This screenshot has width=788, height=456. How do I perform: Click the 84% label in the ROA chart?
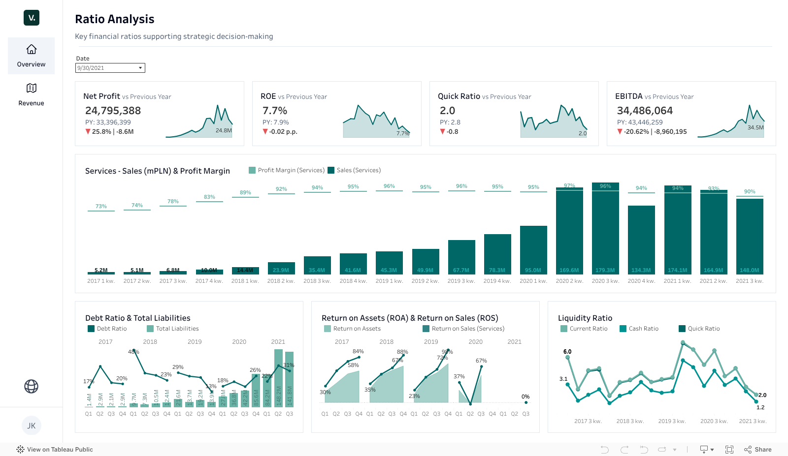[x=358, y=351]
